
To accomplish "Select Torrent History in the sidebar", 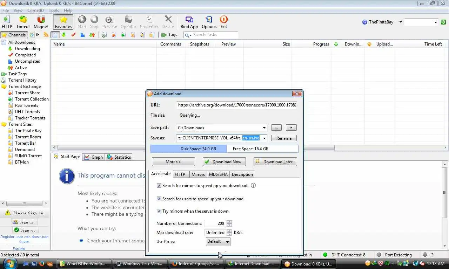I will point(22,80).
